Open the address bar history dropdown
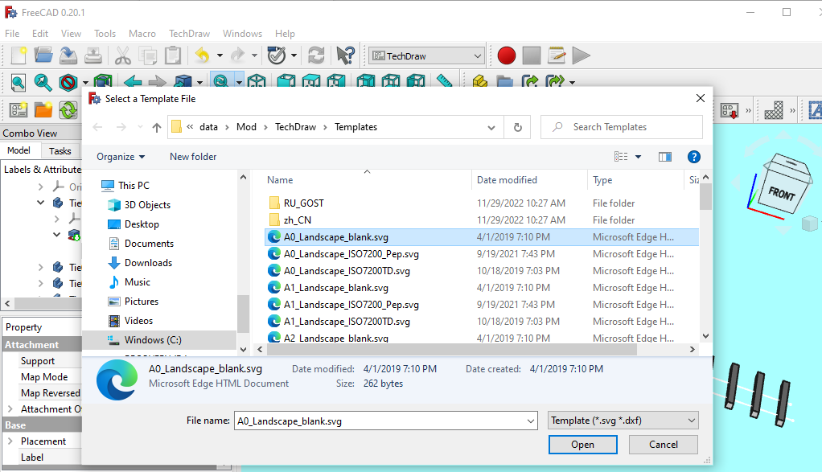This screenshot has width=822, height=472. [491, 127]
